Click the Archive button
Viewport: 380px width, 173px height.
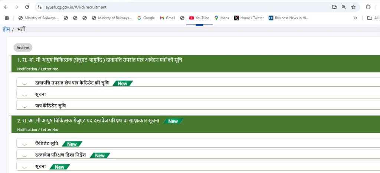[23, 48]
